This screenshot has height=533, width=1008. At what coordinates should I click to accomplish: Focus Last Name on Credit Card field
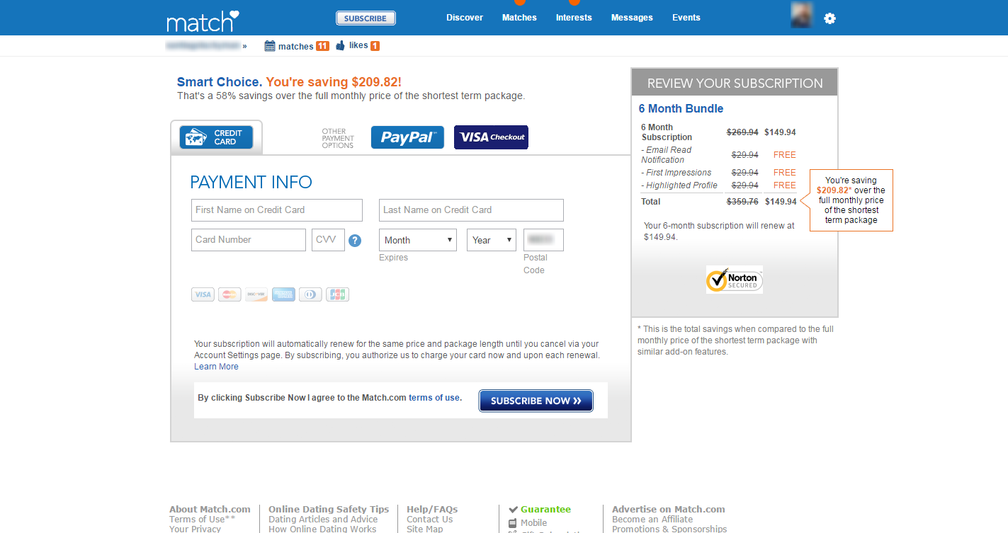click(x=471, y=210)
